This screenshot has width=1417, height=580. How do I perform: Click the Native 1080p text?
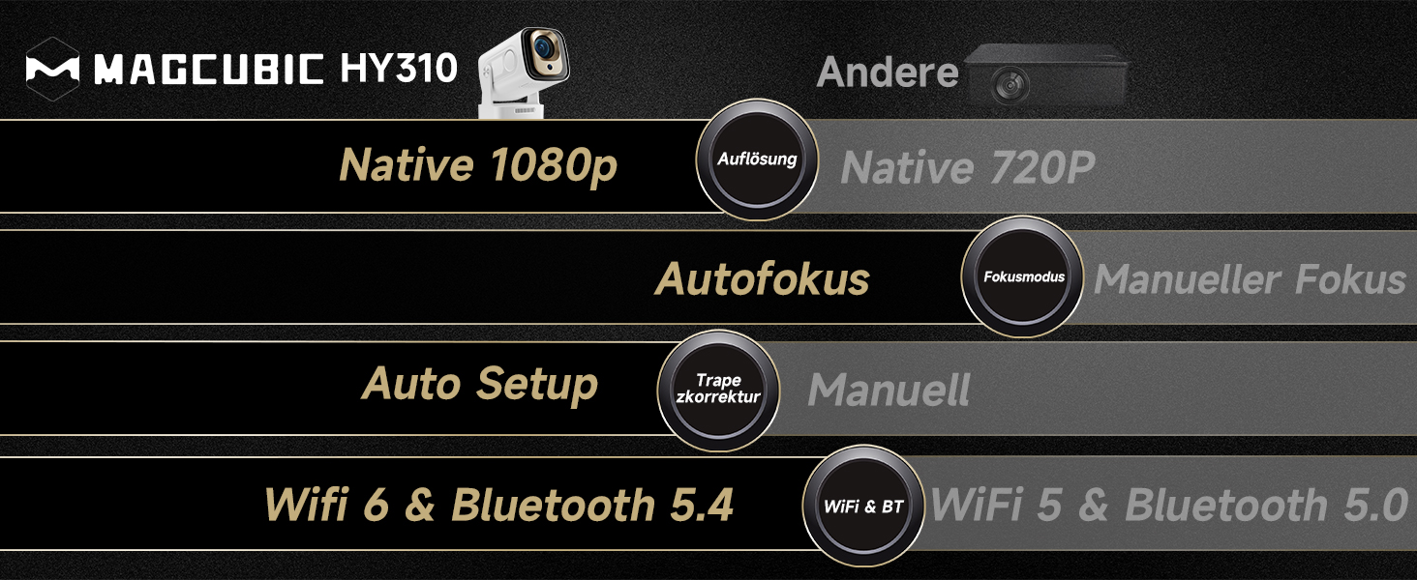pos(478,165)
